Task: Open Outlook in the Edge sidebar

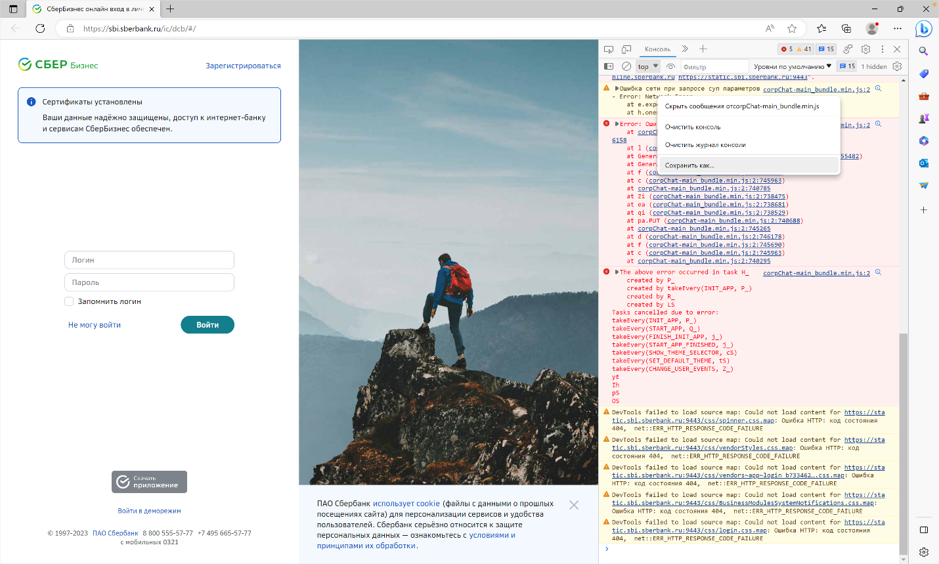Action: coord(923,163)
